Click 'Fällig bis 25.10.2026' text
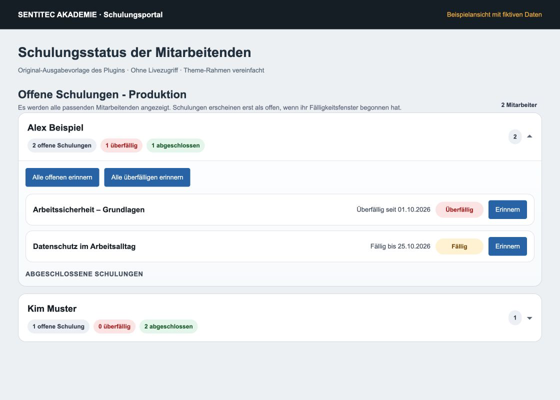Screen dimensions: 560x400 pyautogui.click(x=400, y=246)
